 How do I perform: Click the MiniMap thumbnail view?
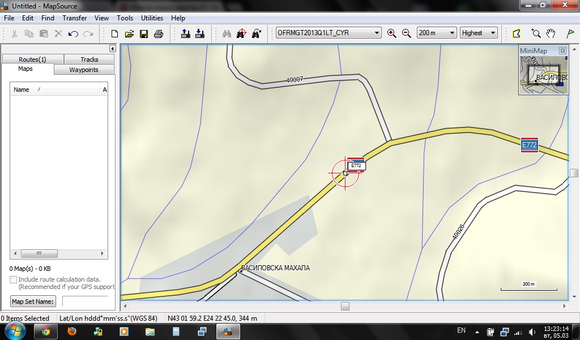pyautogui.click(x=543, y=75)
